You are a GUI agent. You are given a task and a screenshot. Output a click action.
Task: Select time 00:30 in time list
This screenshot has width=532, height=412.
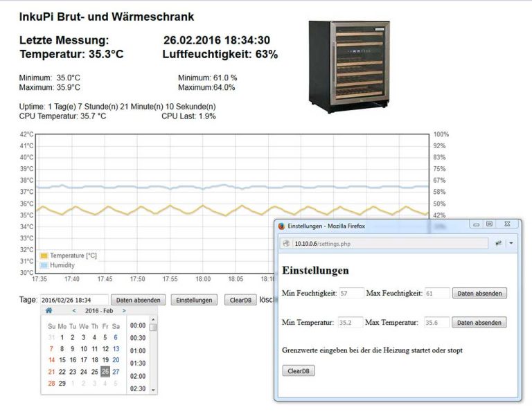tap(138, 338)
